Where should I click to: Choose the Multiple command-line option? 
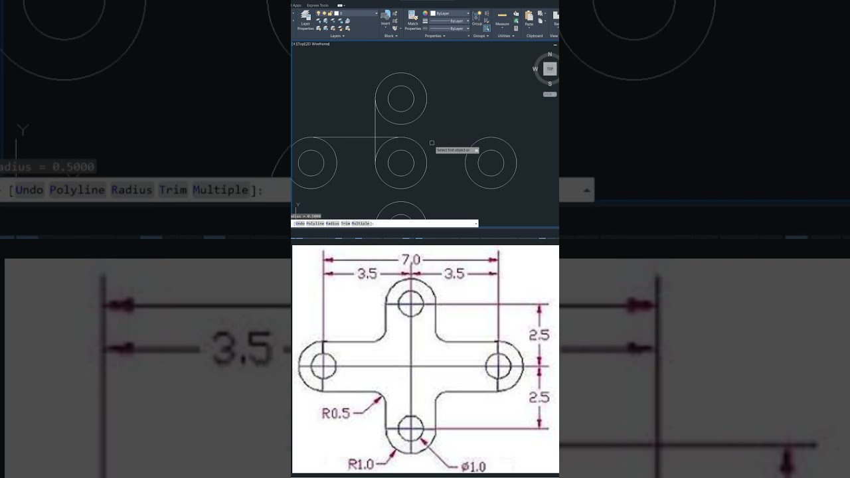click(361, 224)
